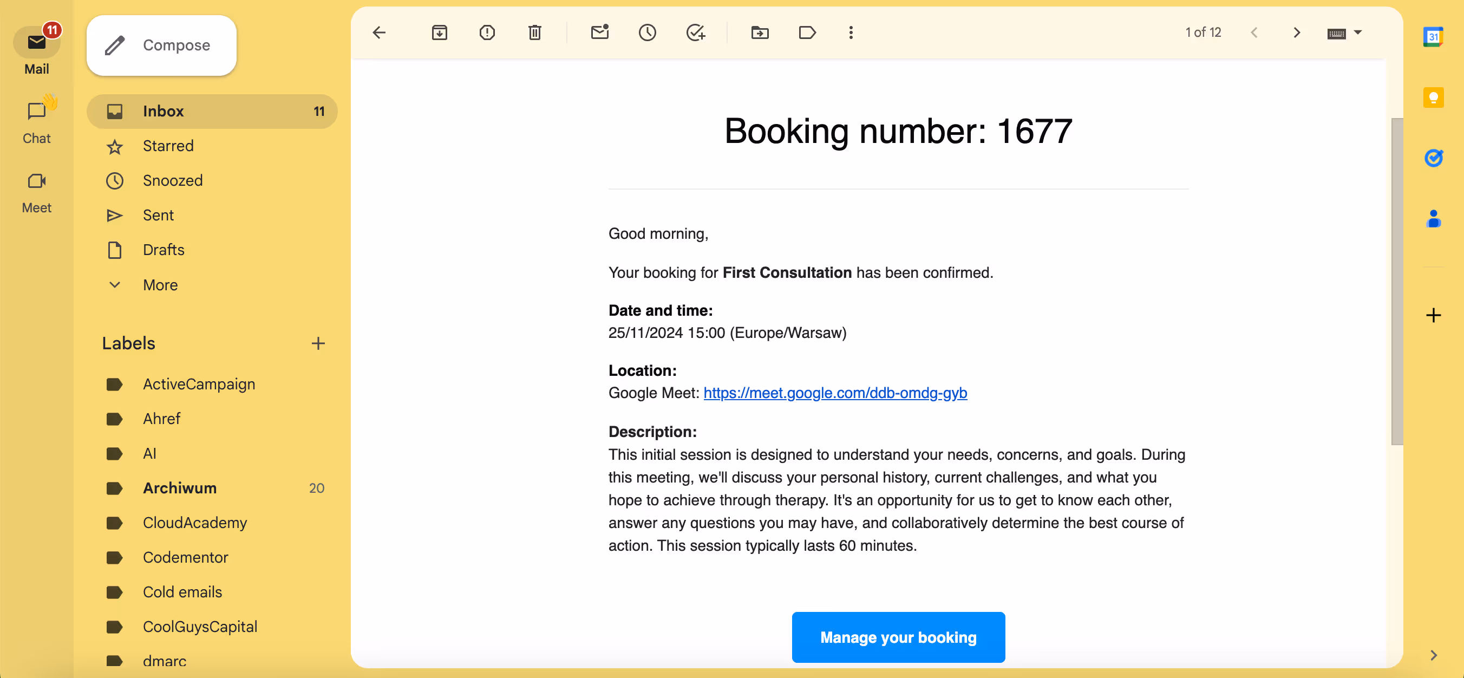1464x678 pixels.
Task: Add this email to Tasks
Action: (695, 32)
